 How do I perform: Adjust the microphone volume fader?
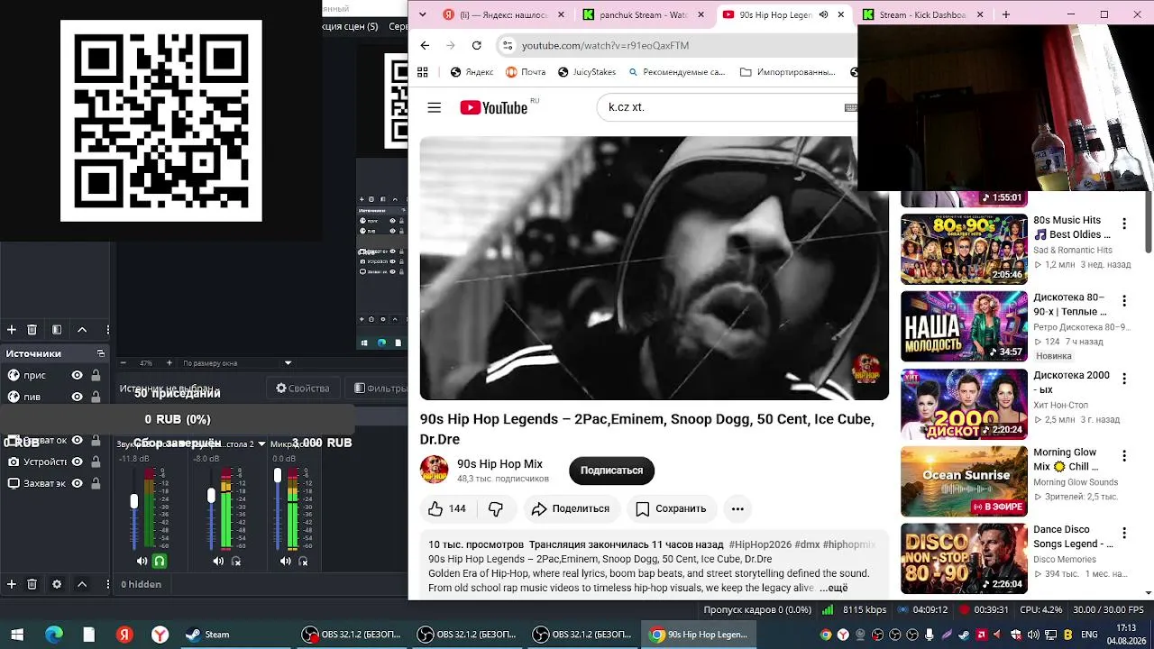tap(278, 475)
